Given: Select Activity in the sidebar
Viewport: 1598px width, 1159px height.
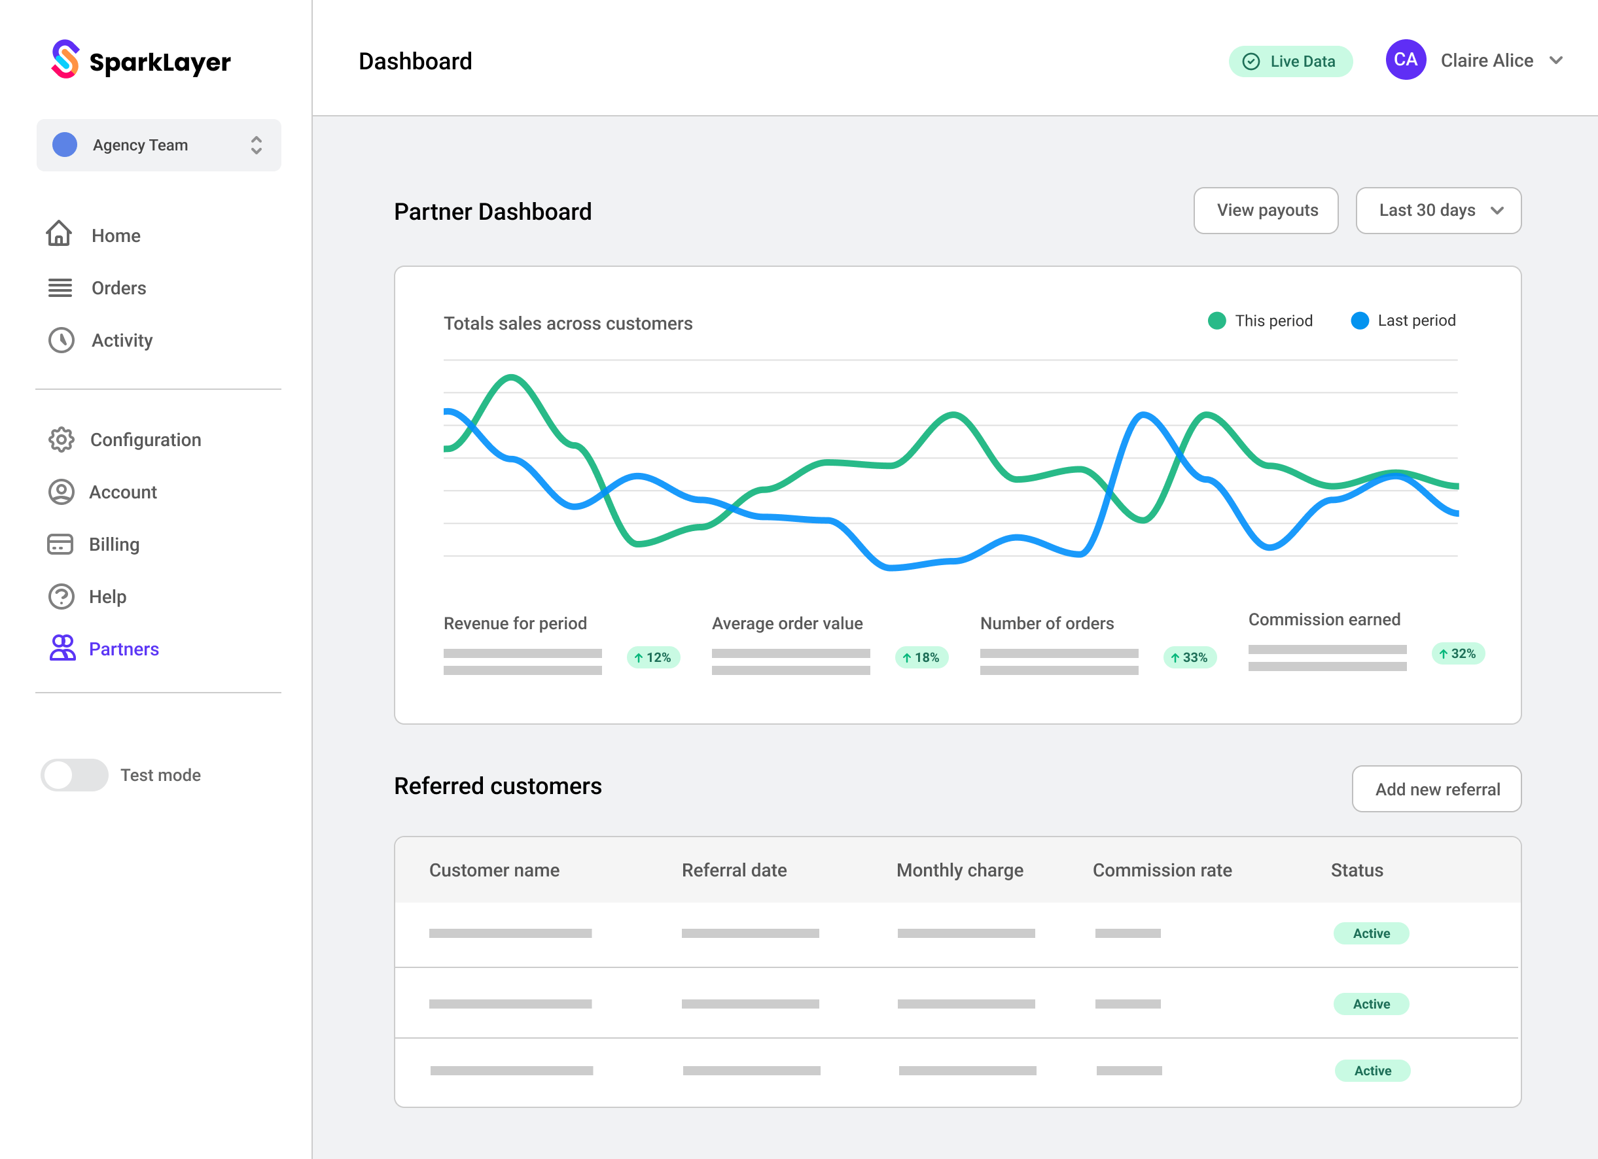Looking at the screenshot, I should coord(121,340).
